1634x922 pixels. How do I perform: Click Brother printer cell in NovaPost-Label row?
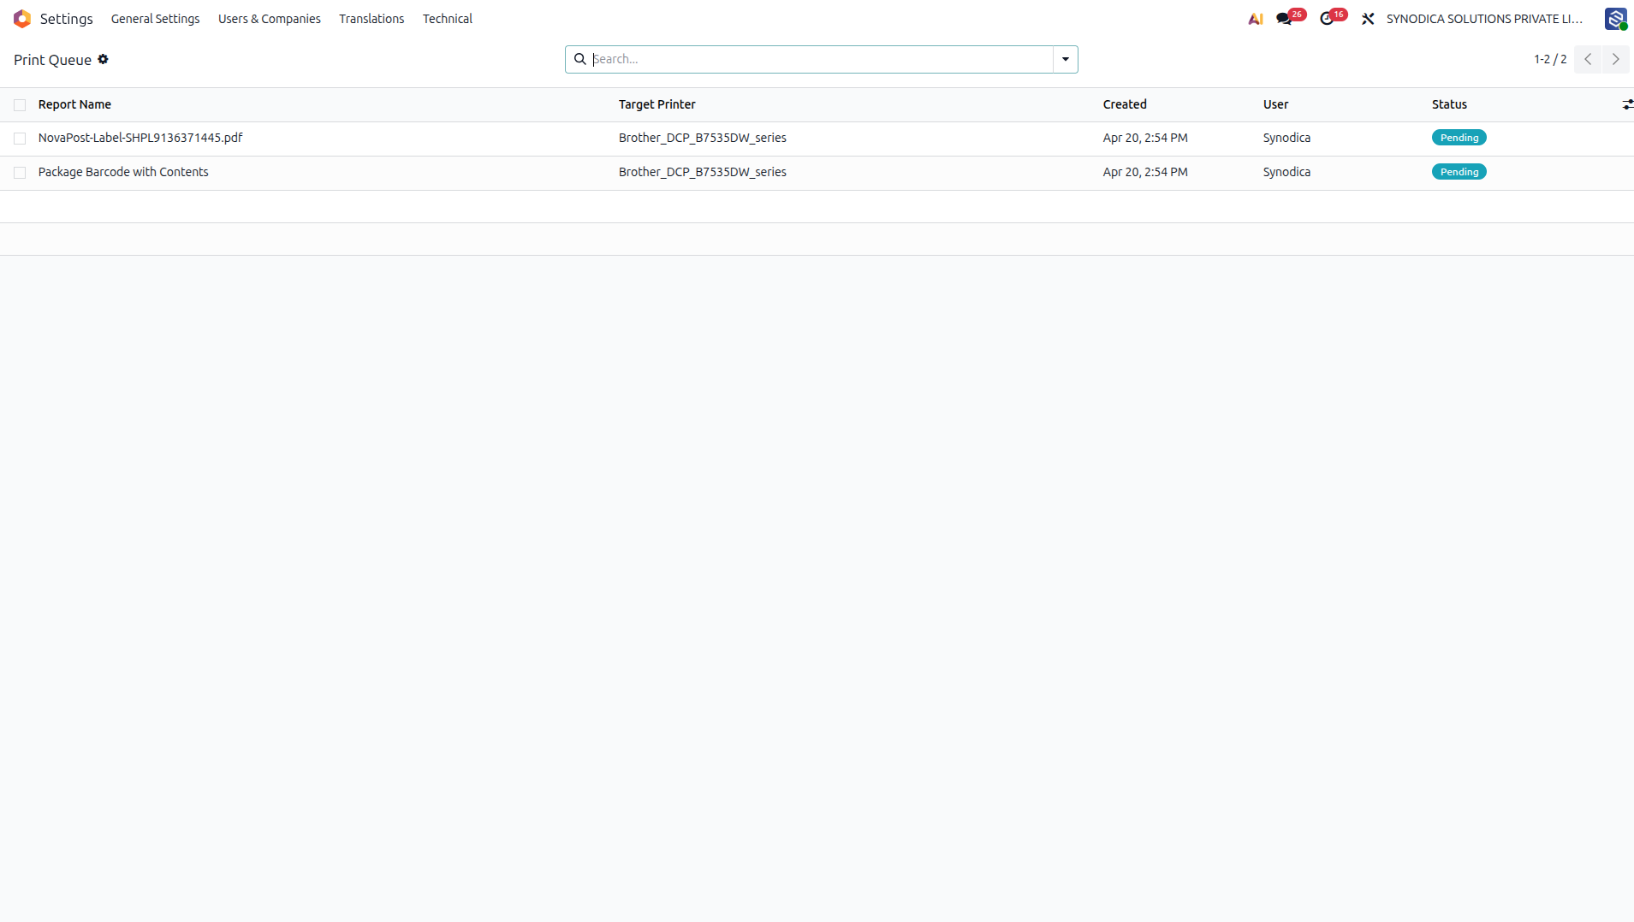click(x=702, y=138)
